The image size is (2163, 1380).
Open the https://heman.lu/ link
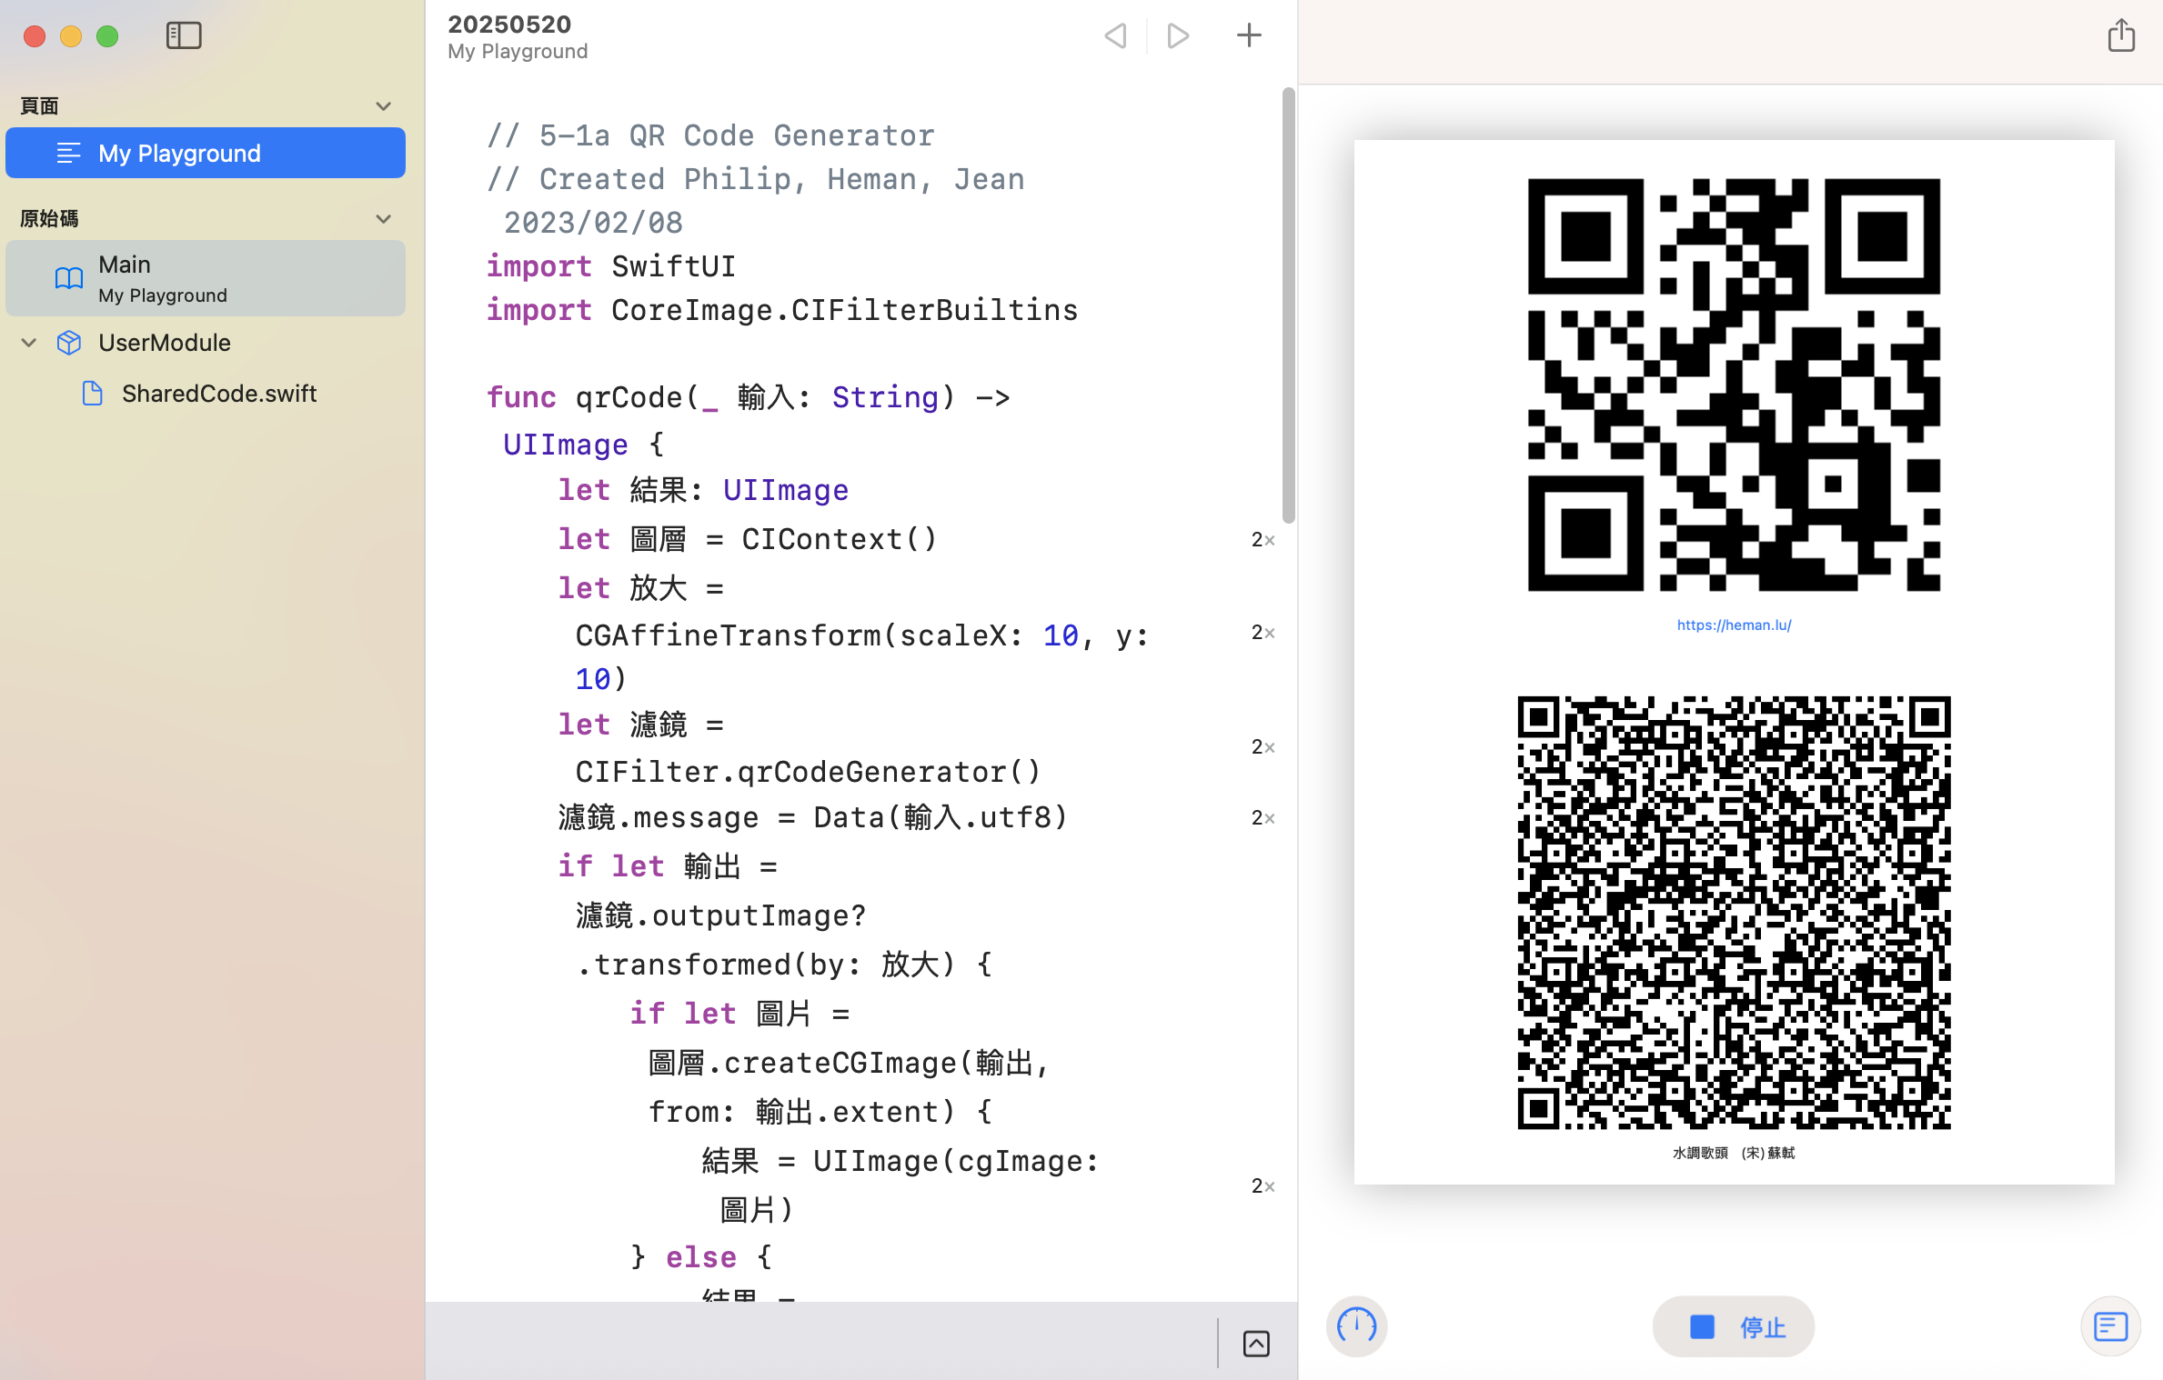1734,625
